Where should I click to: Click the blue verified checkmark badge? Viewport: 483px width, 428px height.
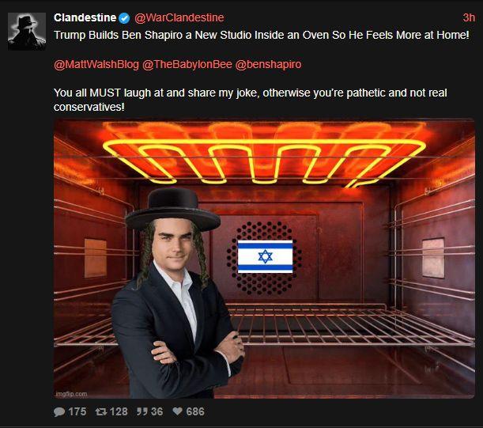click(124, 18)
